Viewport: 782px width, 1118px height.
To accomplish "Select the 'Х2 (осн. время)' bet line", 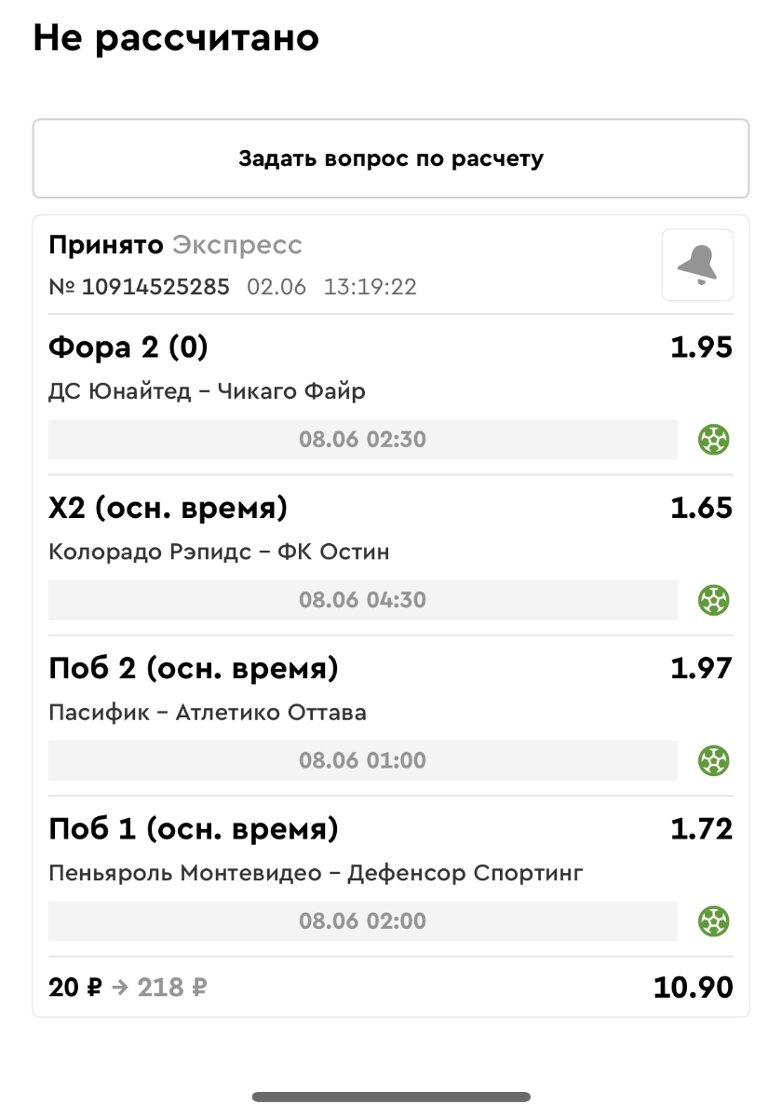I will pos(168,509).
